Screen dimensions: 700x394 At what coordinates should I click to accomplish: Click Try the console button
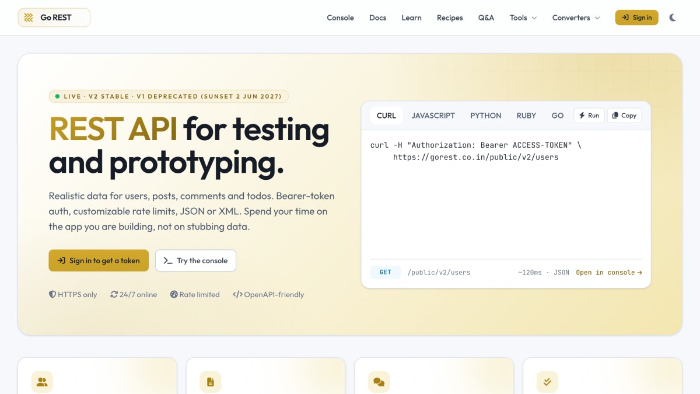click(x=195, y=260)
